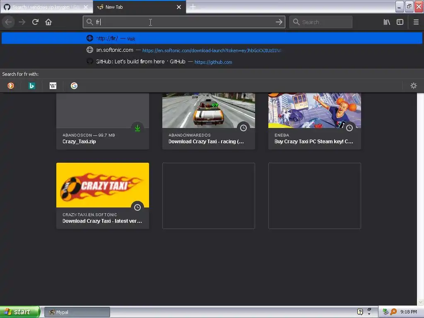
Task: Reload the current page
Action: 35,22
